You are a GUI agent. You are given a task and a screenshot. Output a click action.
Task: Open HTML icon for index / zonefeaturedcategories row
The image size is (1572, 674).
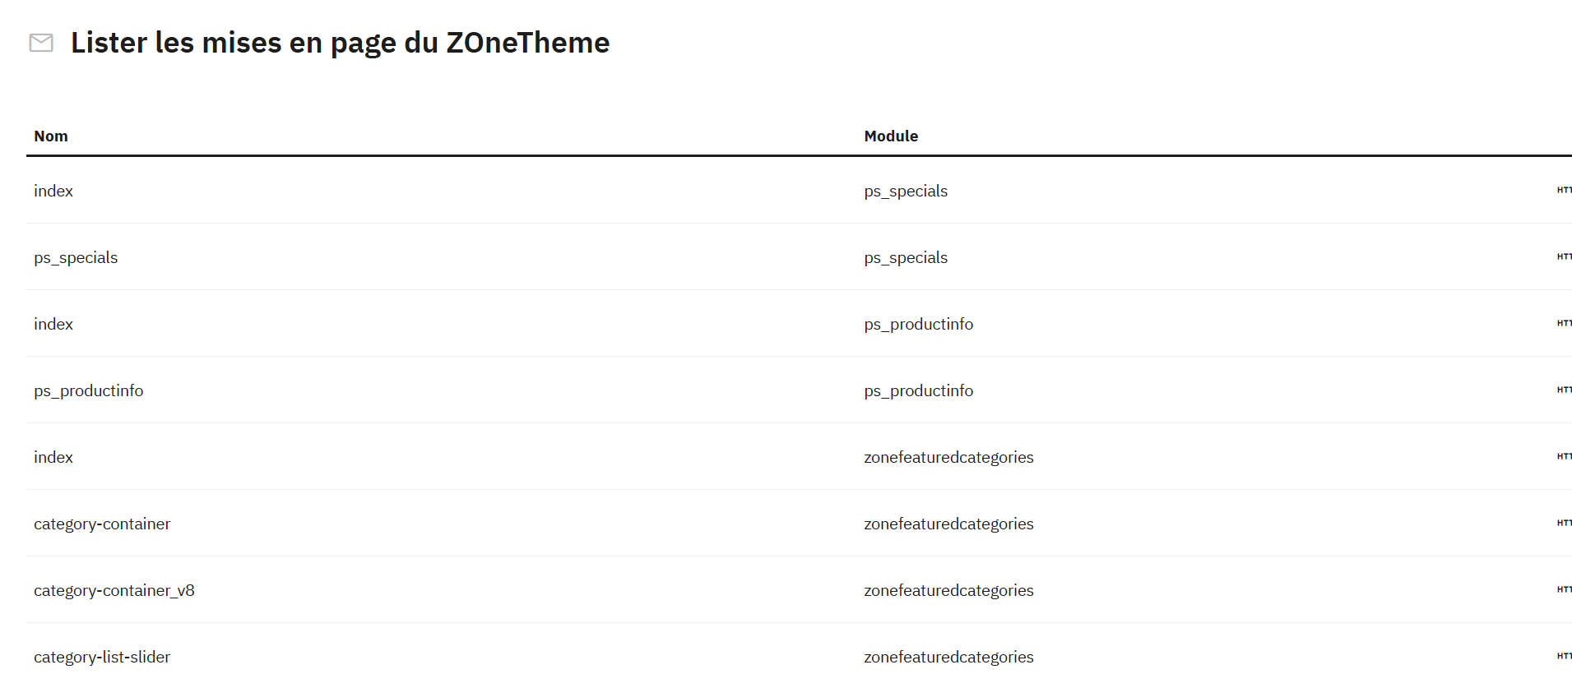[1564, 457]
